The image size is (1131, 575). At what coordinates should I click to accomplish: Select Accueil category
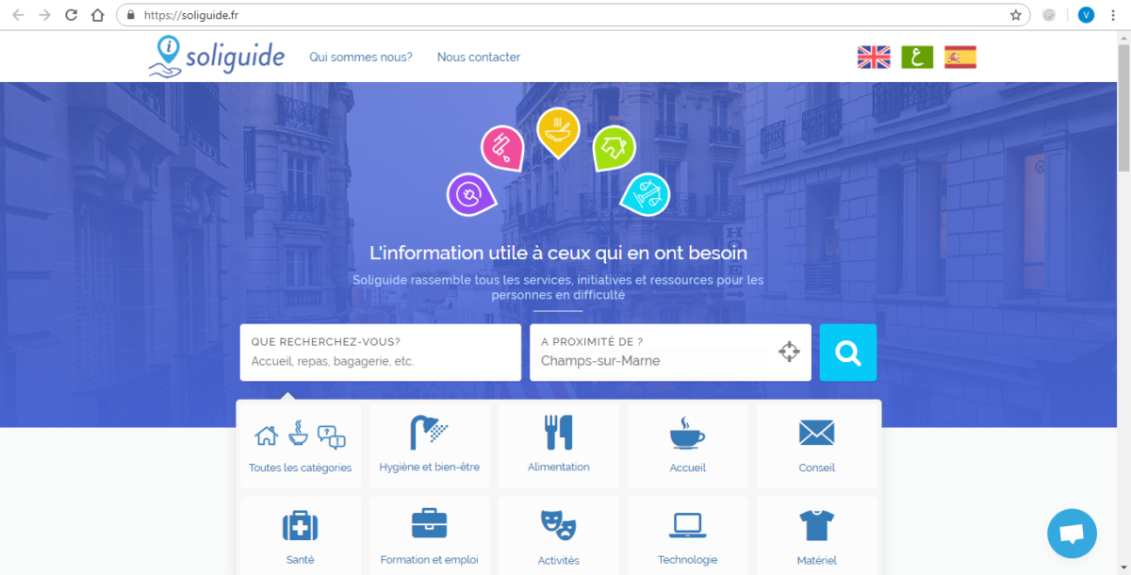[688, 446]
